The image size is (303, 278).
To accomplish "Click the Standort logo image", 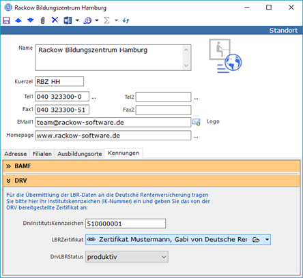I will point(225,56).
